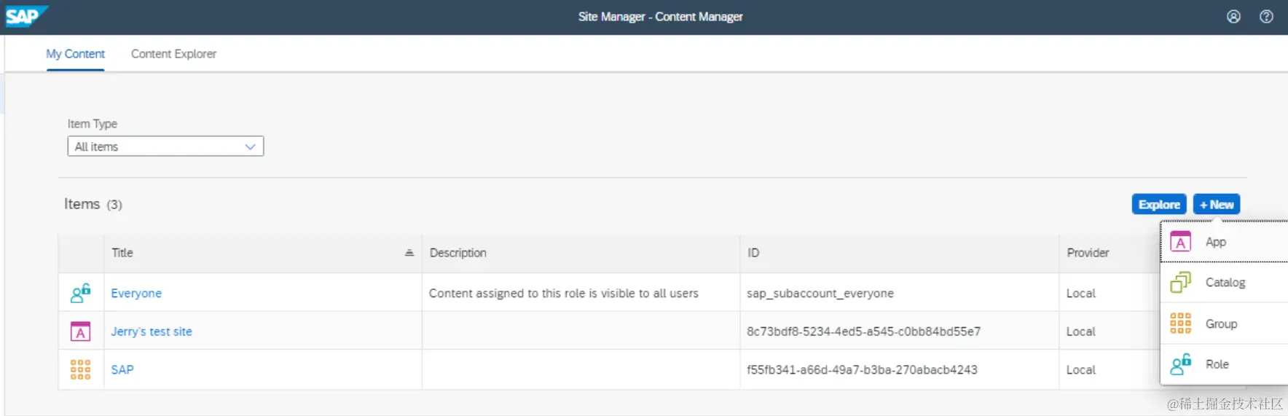The height and width of the screenshot is (416, 1288).
Task: Choose Catalog from the New menu
Action: 1225,282
